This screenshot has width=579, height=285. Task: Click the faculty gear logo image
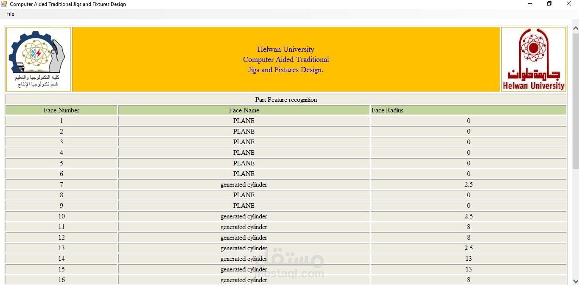click(x=38, y=59)
